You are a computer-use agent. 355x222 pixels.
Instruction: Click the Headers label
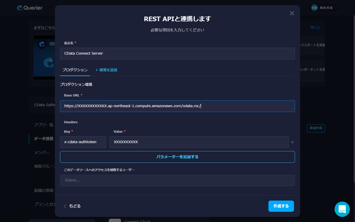[x=71, y=122]
